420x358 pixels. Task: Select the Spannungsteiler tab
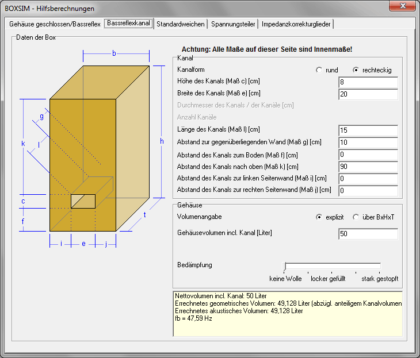coord(233,24)
